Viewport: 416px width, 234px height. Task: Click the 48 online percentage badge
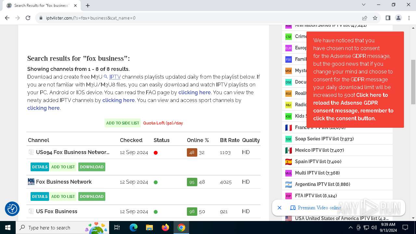[x=192, y=152]
